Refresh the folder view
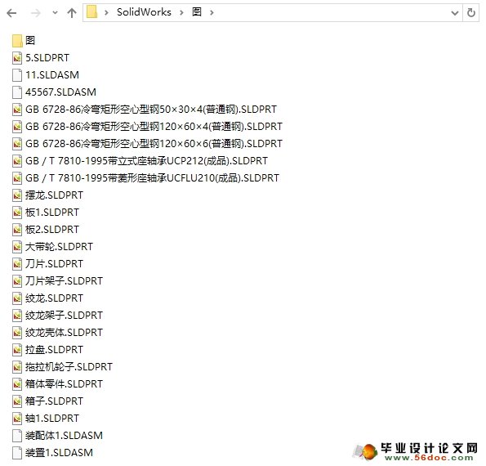This screenshot has height=466, width=486. tap(471, 13)
